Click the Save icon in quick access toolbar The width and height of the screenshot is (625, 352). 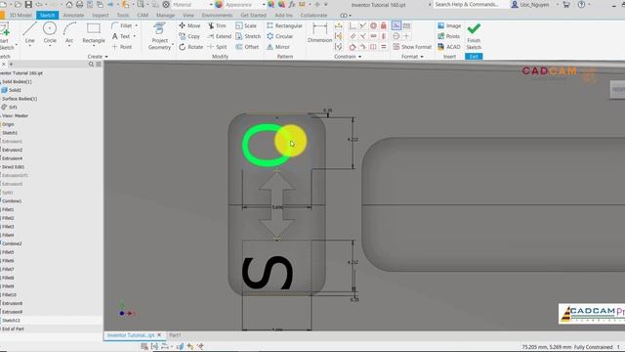(x=28, y=4)
